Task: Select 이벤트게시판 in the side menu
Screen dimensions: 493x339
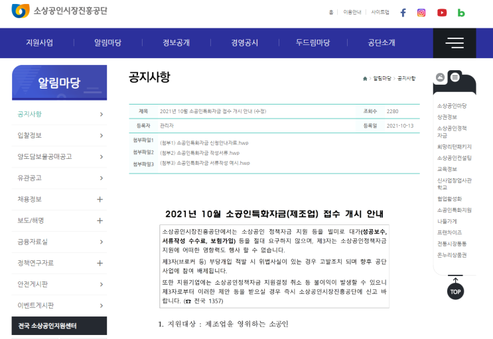Action: (x=36, y=306)
